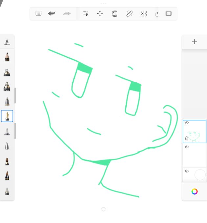Open the main menu list icon
207x223 pixels.
click(38, 13)
